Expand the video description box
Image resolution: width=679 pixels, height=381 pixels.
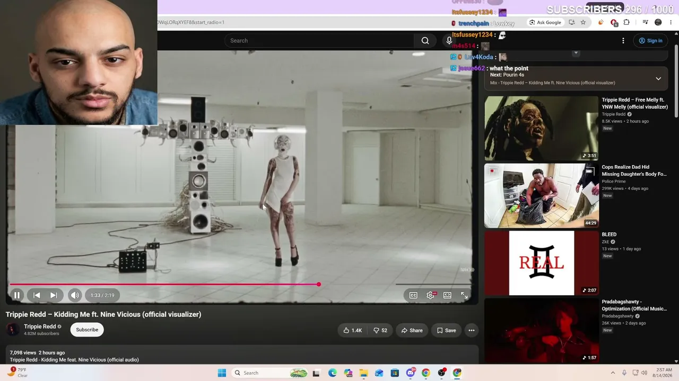pyautogui.click(x=242, y=355)
